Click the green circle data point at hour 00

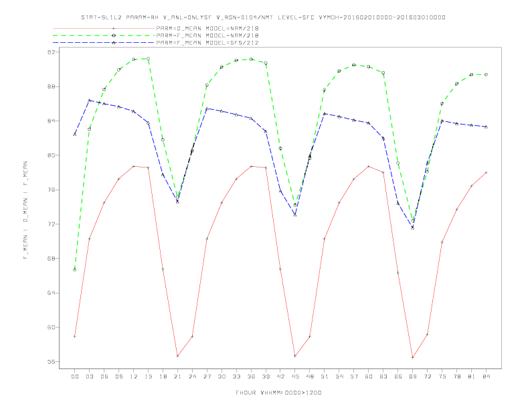point(75,269)
